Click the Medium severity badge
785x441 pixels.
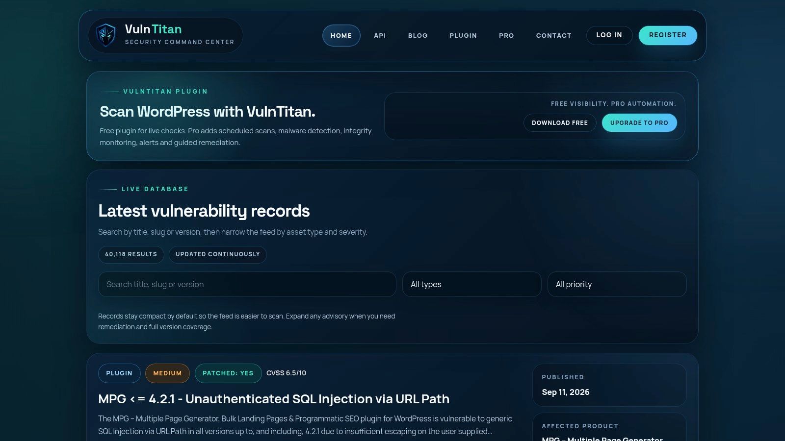pyautogui.click(x=167, y=373)
